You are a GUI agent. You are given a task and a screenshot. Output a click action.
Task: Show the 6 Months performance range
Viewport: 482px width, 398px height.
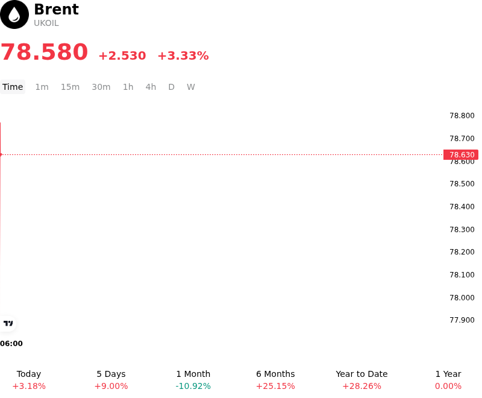click(x=275, y=380)
